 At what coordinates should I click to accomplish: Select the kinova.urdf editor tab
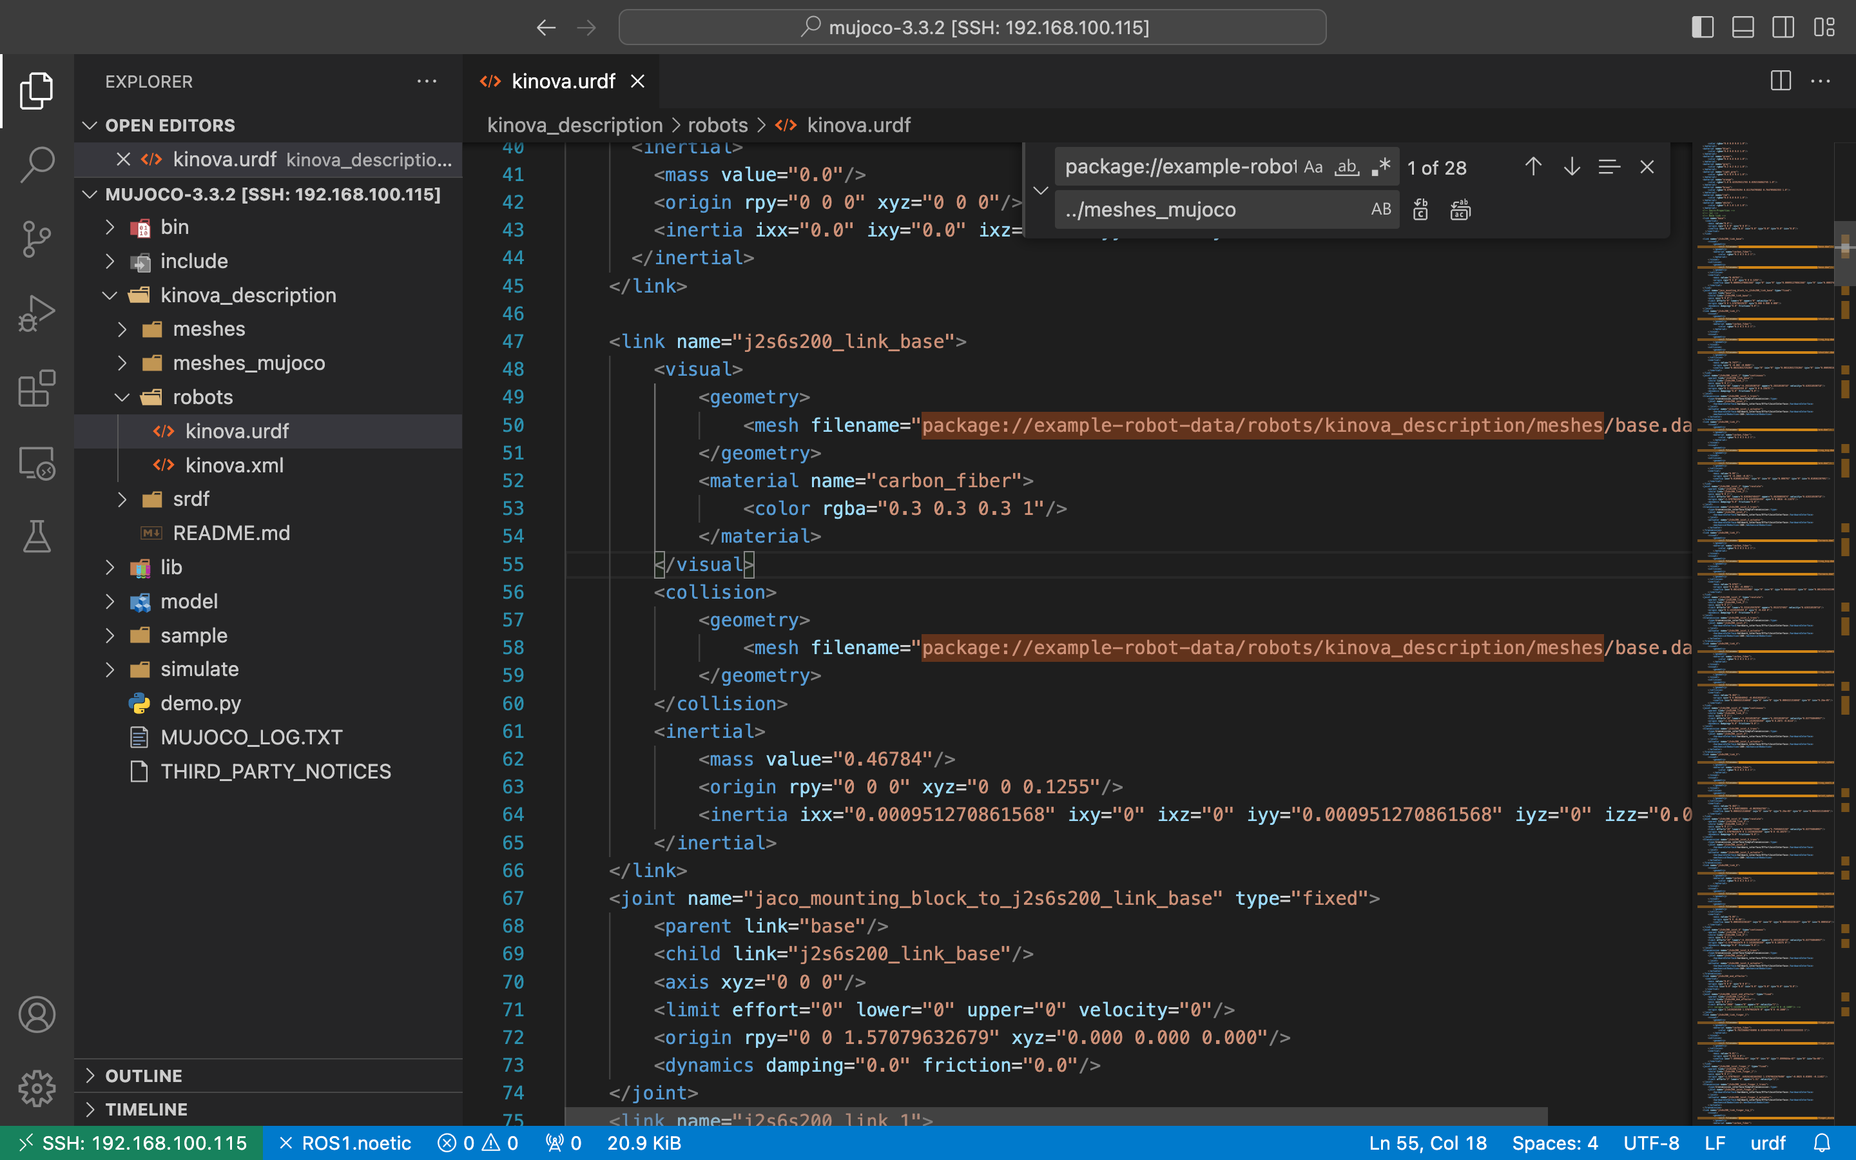coord(562,81)
